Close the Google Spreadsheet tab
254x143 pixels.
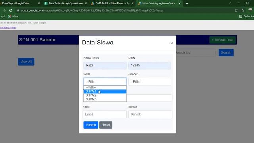point(86,4)
